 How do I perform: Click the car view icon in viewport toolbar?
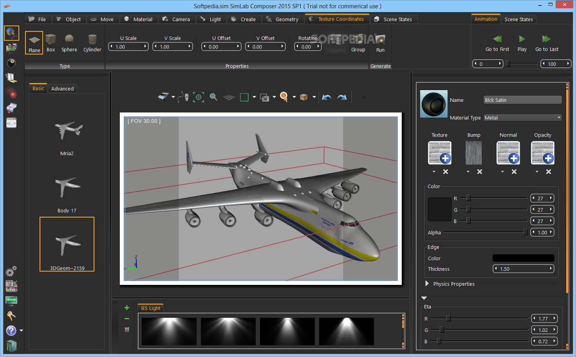163,97
